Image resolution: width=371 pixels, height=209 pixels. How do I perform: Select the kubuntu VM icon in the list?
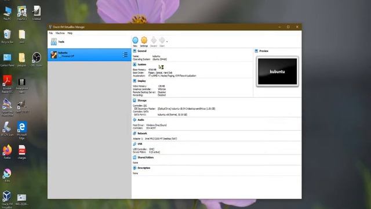(x=54, y=55)
